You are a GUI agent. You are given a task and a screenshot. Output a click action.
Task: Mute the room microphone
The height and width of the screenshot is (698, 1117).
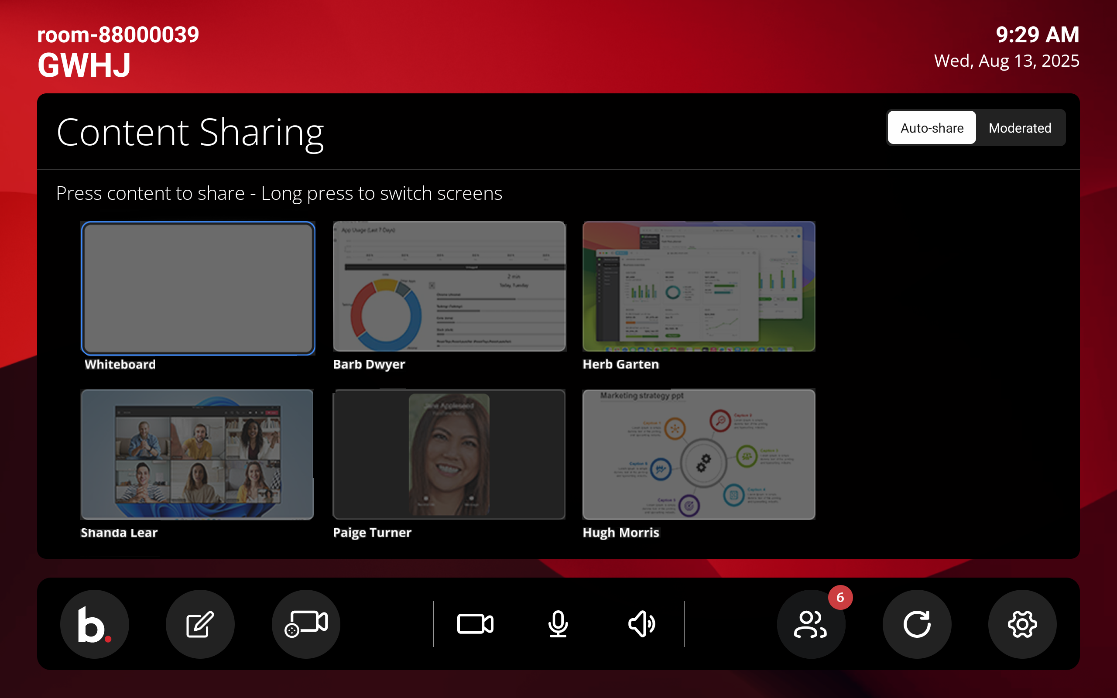(558, 624)
